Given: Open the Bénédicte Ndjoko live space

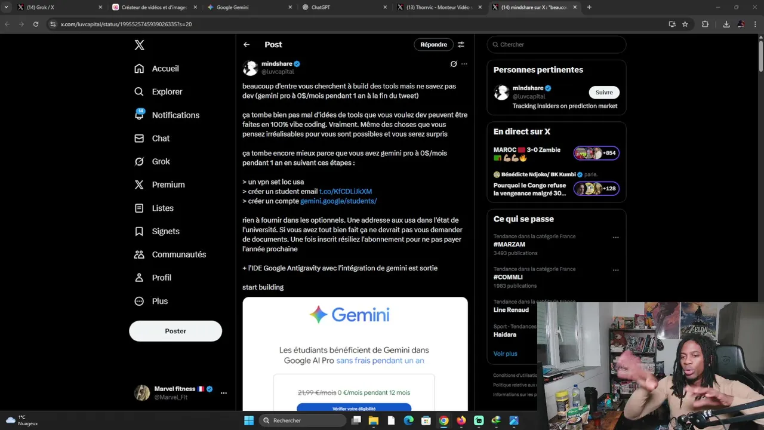Looking at the screenshot, I should (556, 185).
